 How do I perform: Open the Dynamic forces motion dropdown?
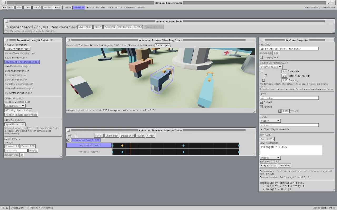[271, 67]
